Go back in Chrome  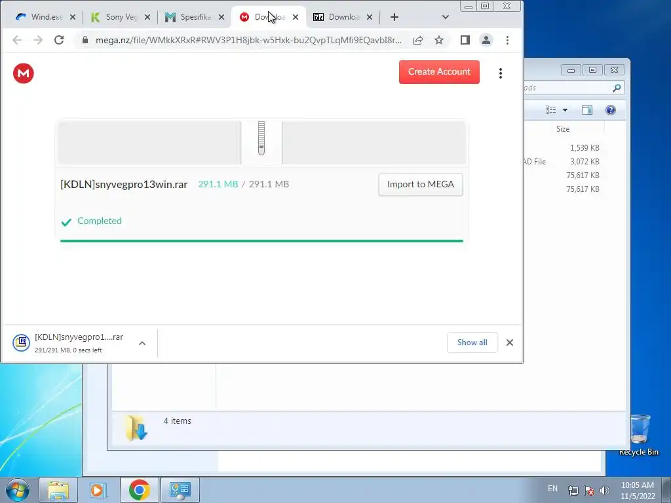click(17, 40)
